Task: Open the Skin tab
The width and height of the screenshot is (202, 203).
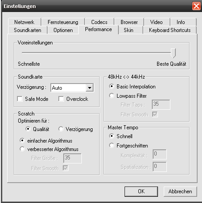Action: [x=129, y=30]
